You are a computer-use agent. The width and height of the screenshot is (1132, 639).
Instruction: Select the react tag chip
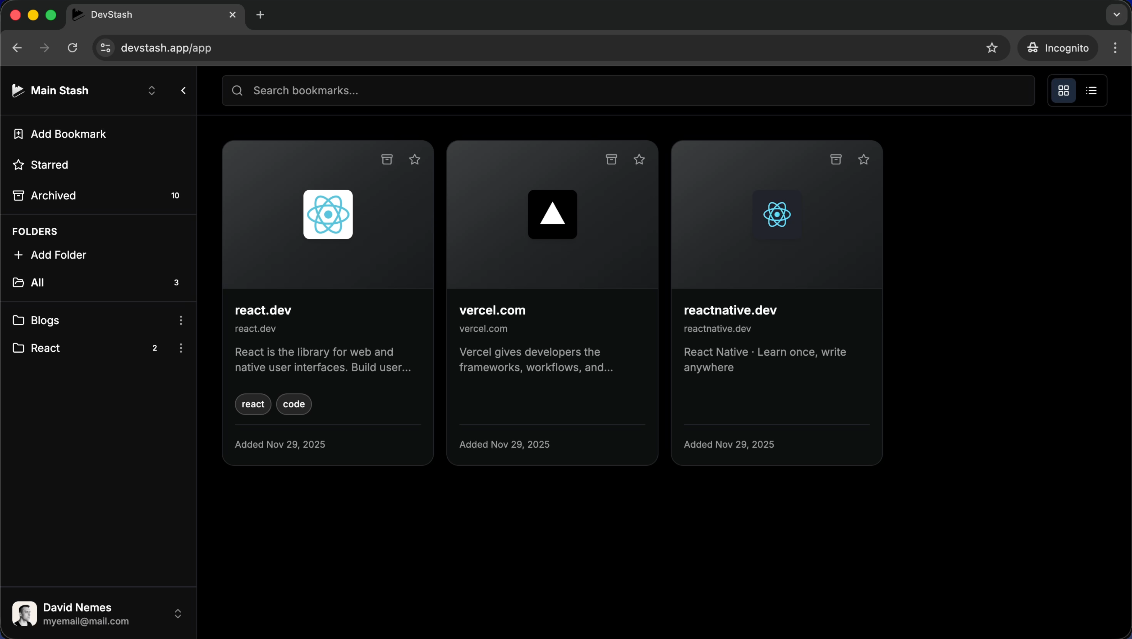[x=253, y=404]
